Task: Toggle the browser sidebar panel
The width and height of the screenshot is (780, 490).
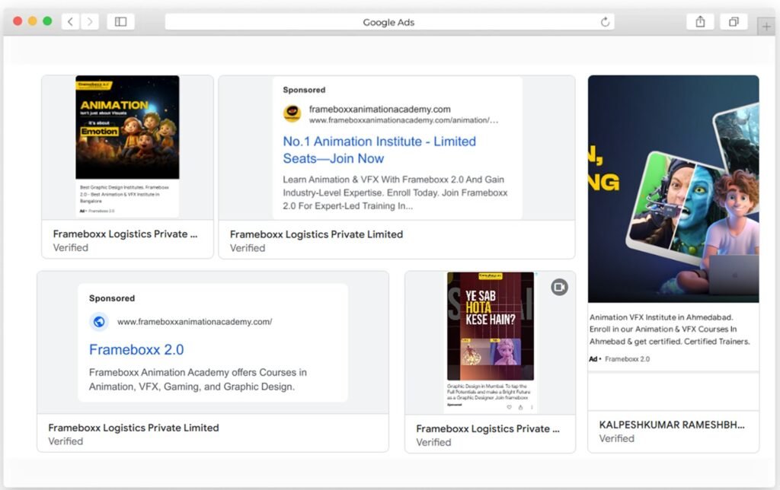Action: click(x=121, y=21)
